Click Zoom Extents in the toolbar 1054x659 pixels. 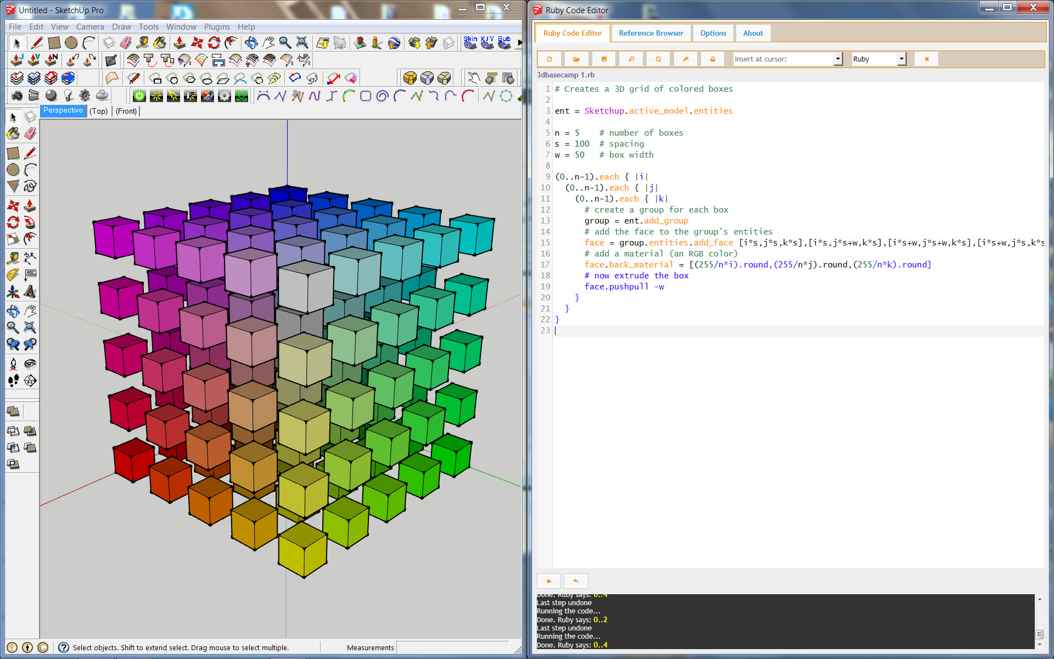pos(301,43)
